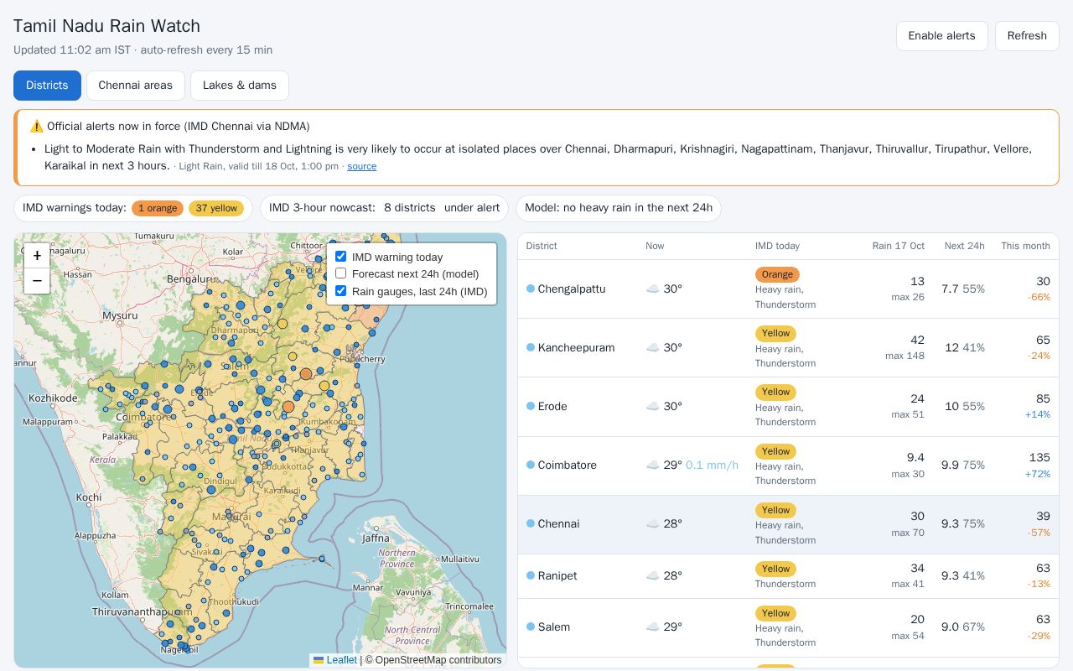Follow the Leaflet attribution link
Screen dimensions: 1073x671
pos(335,660)
